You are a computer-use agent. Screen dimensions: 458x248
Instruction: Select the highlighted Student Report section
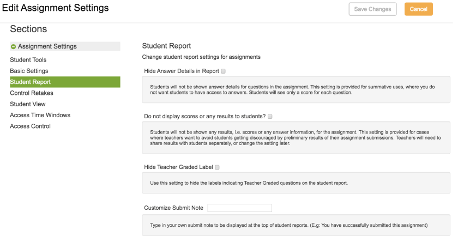click(65, 82)
